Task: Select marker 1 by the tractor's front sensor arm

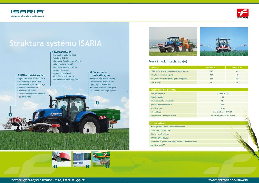Action: [x=10, y=115]
